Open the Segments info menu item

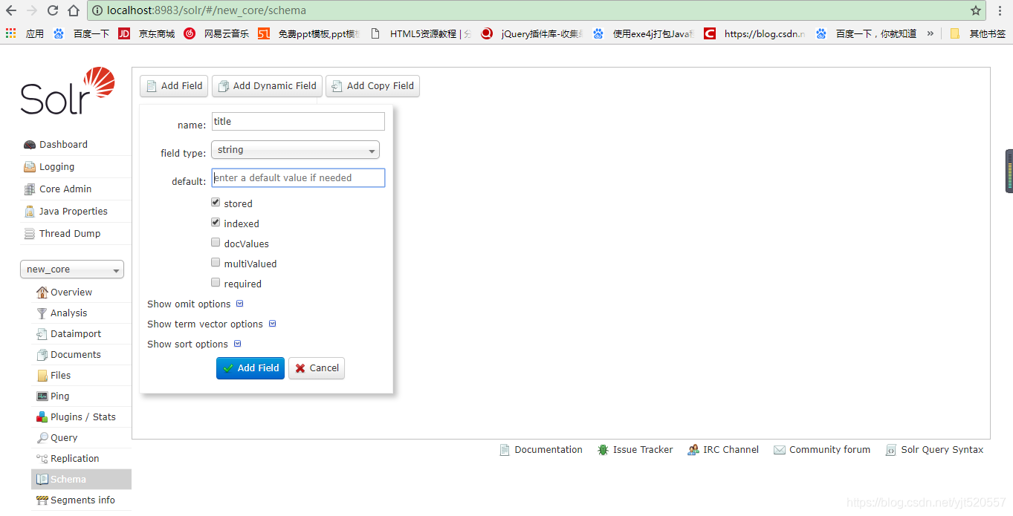[82, 500]
